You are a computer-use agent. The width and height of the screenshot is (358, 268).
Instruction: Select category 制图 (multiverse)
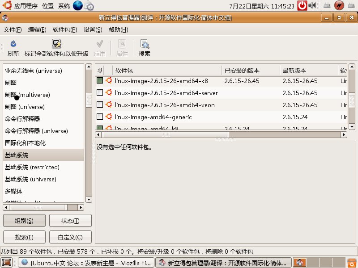coord(43,95)
